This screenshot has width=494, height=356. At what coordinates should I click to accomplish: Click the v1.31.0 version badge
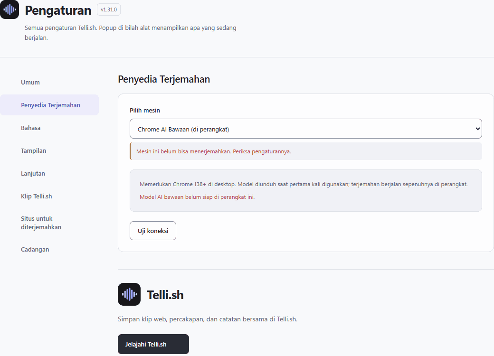pos(109,10)
